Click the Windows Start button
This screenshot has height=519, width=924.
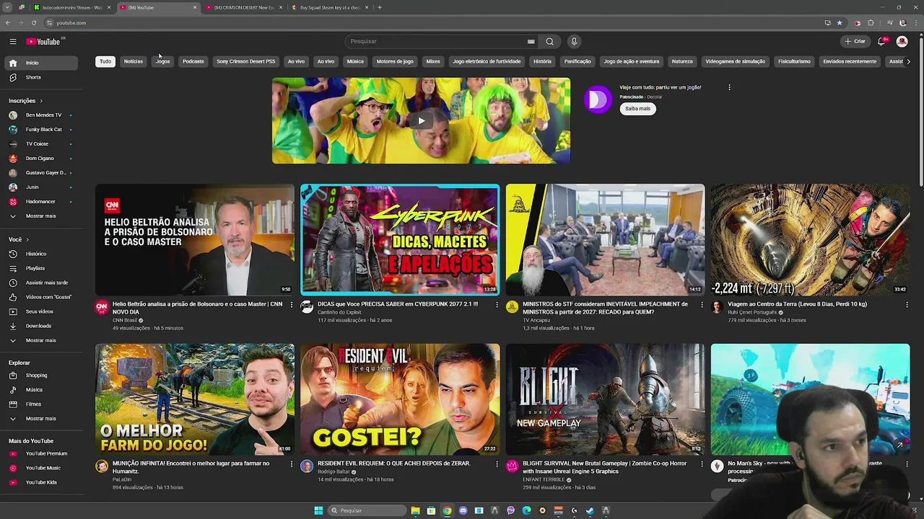point(318,510)
